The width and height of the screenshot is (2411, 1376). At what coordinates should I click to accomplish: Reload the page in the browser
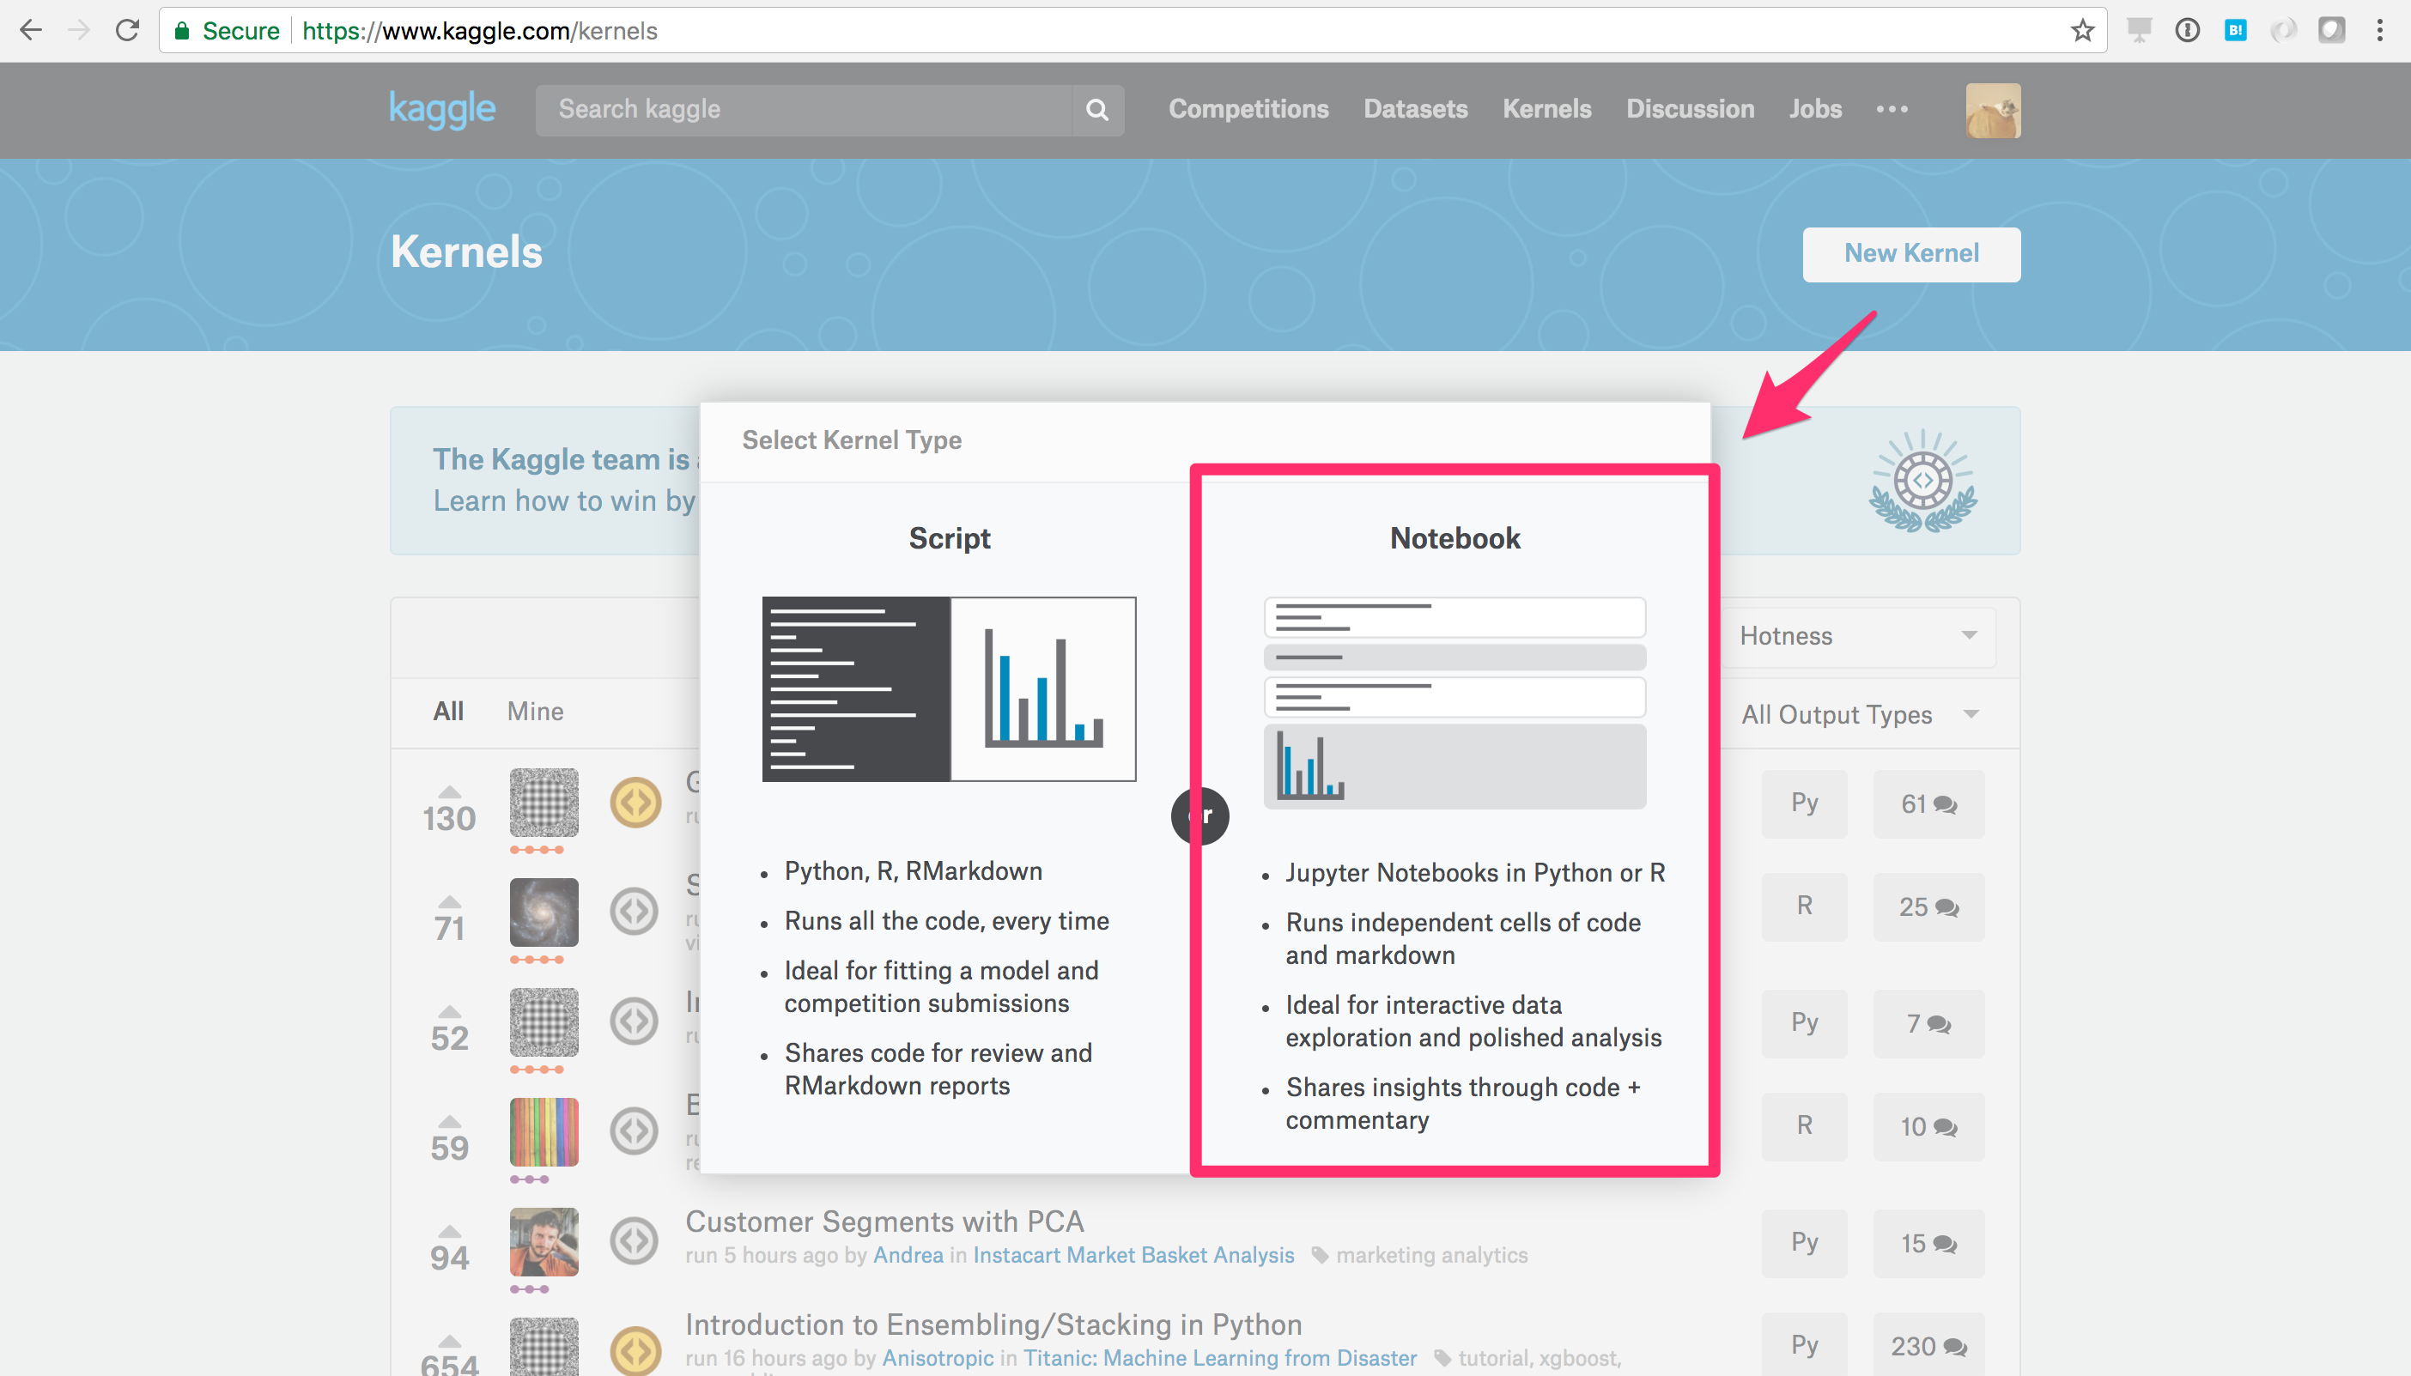pyautogui.click(x=128, y=31)
